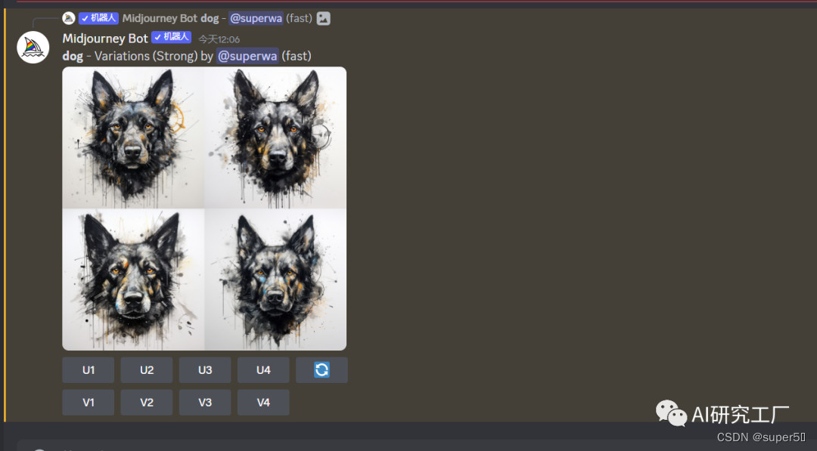Click the @superwa mention in the reply preview

(256, 18)
